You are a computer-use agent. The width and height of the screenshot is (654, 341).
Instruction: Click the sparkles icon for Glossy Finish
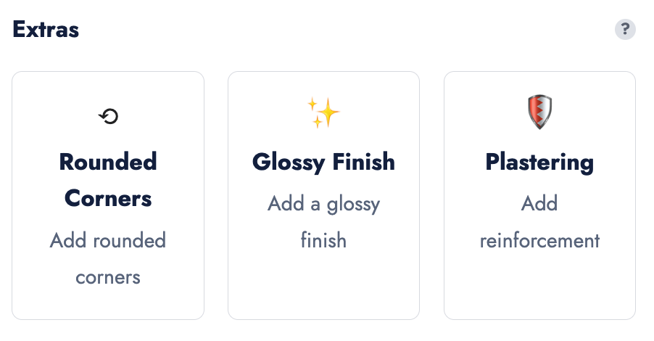click(323, 113)
